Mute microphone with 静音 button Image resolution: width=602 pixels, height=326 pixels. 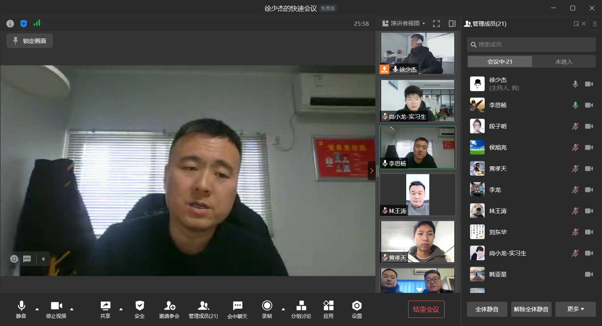(21, 309)
